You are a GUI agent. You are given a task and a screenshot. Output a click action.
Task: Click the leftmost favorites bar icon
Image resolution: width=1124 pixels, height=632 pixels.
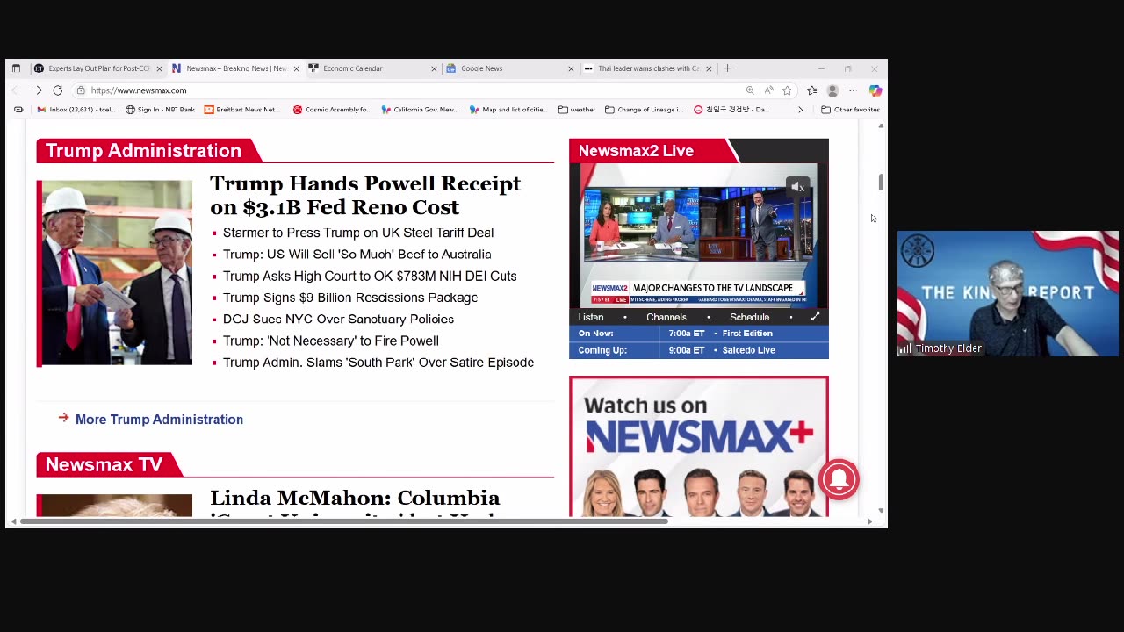click(x=18, y=110)
